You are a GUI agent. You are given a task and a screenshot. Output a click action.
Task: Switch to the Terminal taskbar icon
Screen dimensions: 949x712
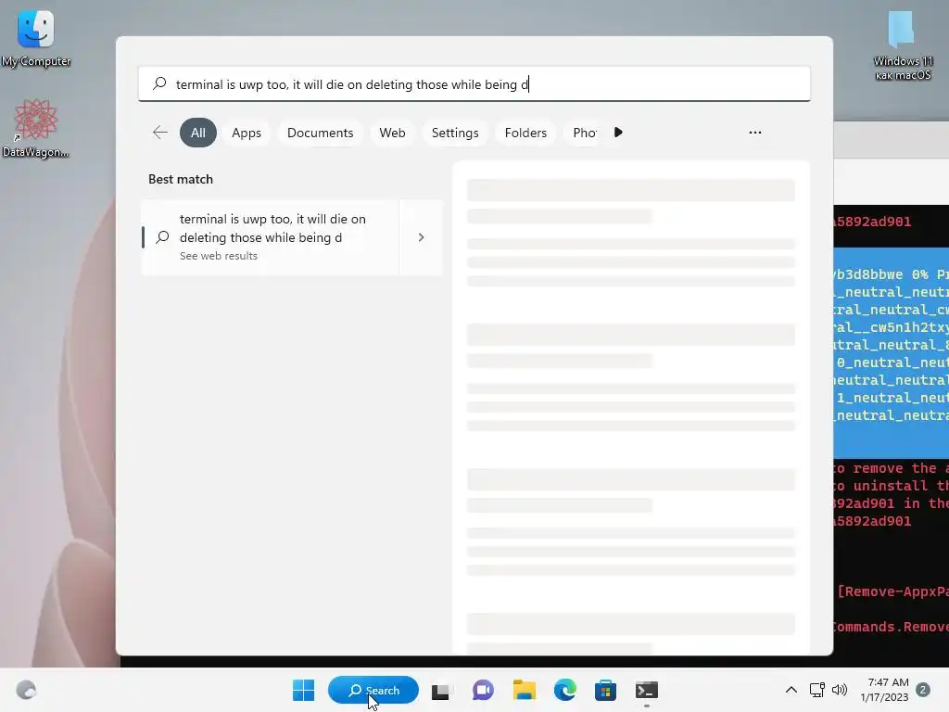coord(646,690)
